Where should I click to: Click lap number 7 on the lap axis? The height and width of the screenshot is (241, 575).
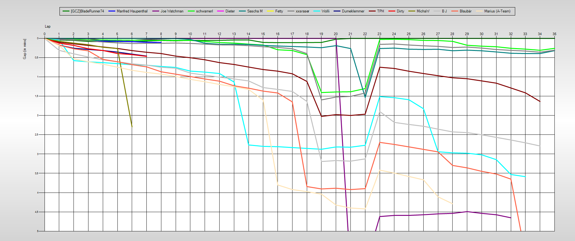[146, 34]
